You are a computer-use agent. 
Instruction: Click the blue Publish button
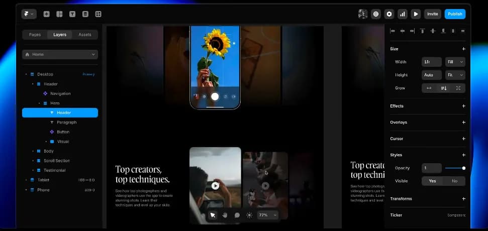click(x=455, y=14)
